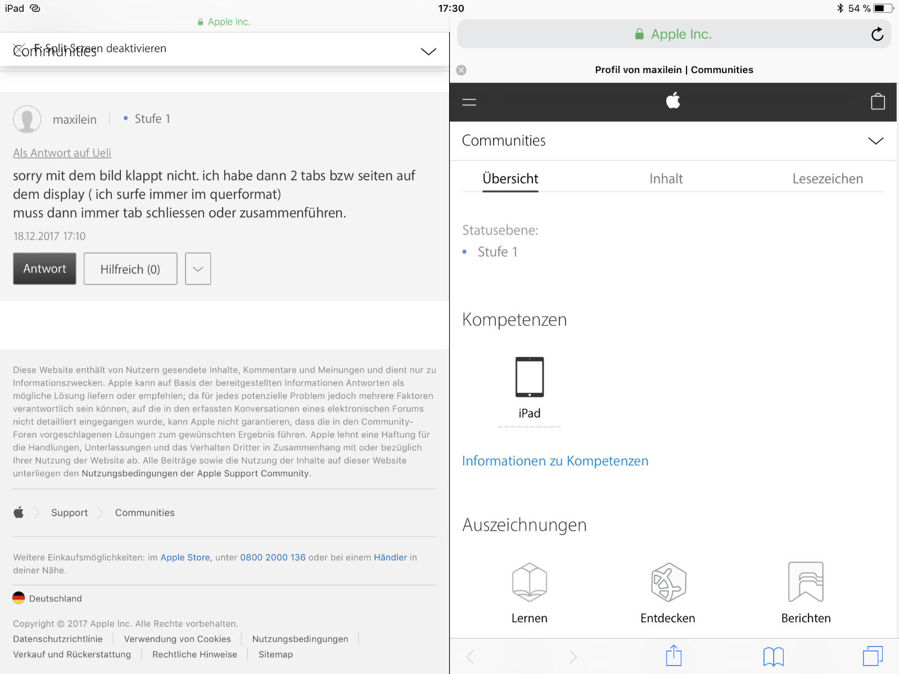Image resolution: width=899 pixels, height=674 pixels.
Task: Mark the post with Hilfreich (0)
Action: click(130, 269)
